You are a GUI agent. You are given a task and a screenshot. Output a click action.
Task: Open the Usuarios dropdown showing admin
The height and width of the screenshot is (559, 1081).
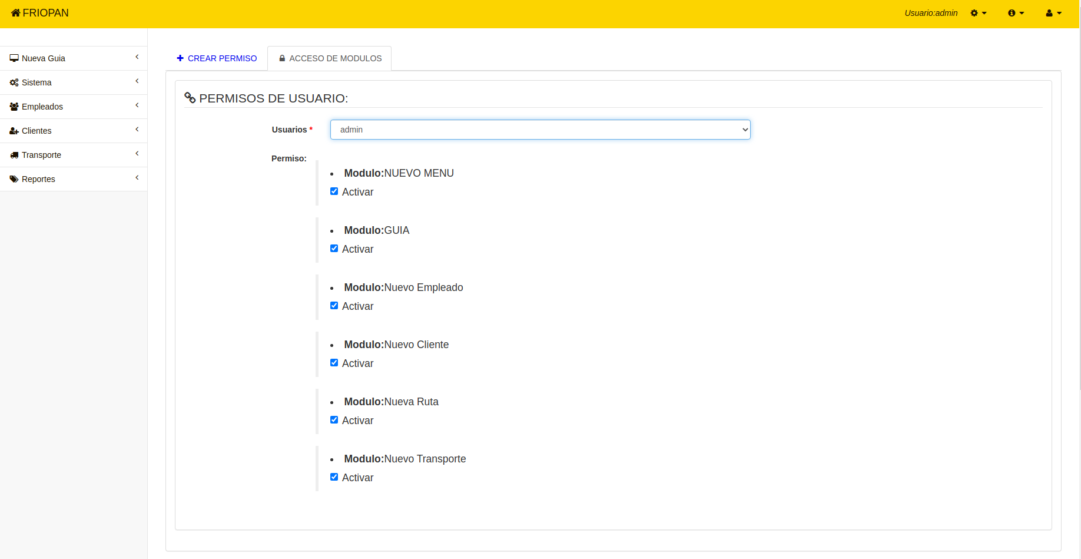pos(540,130)
